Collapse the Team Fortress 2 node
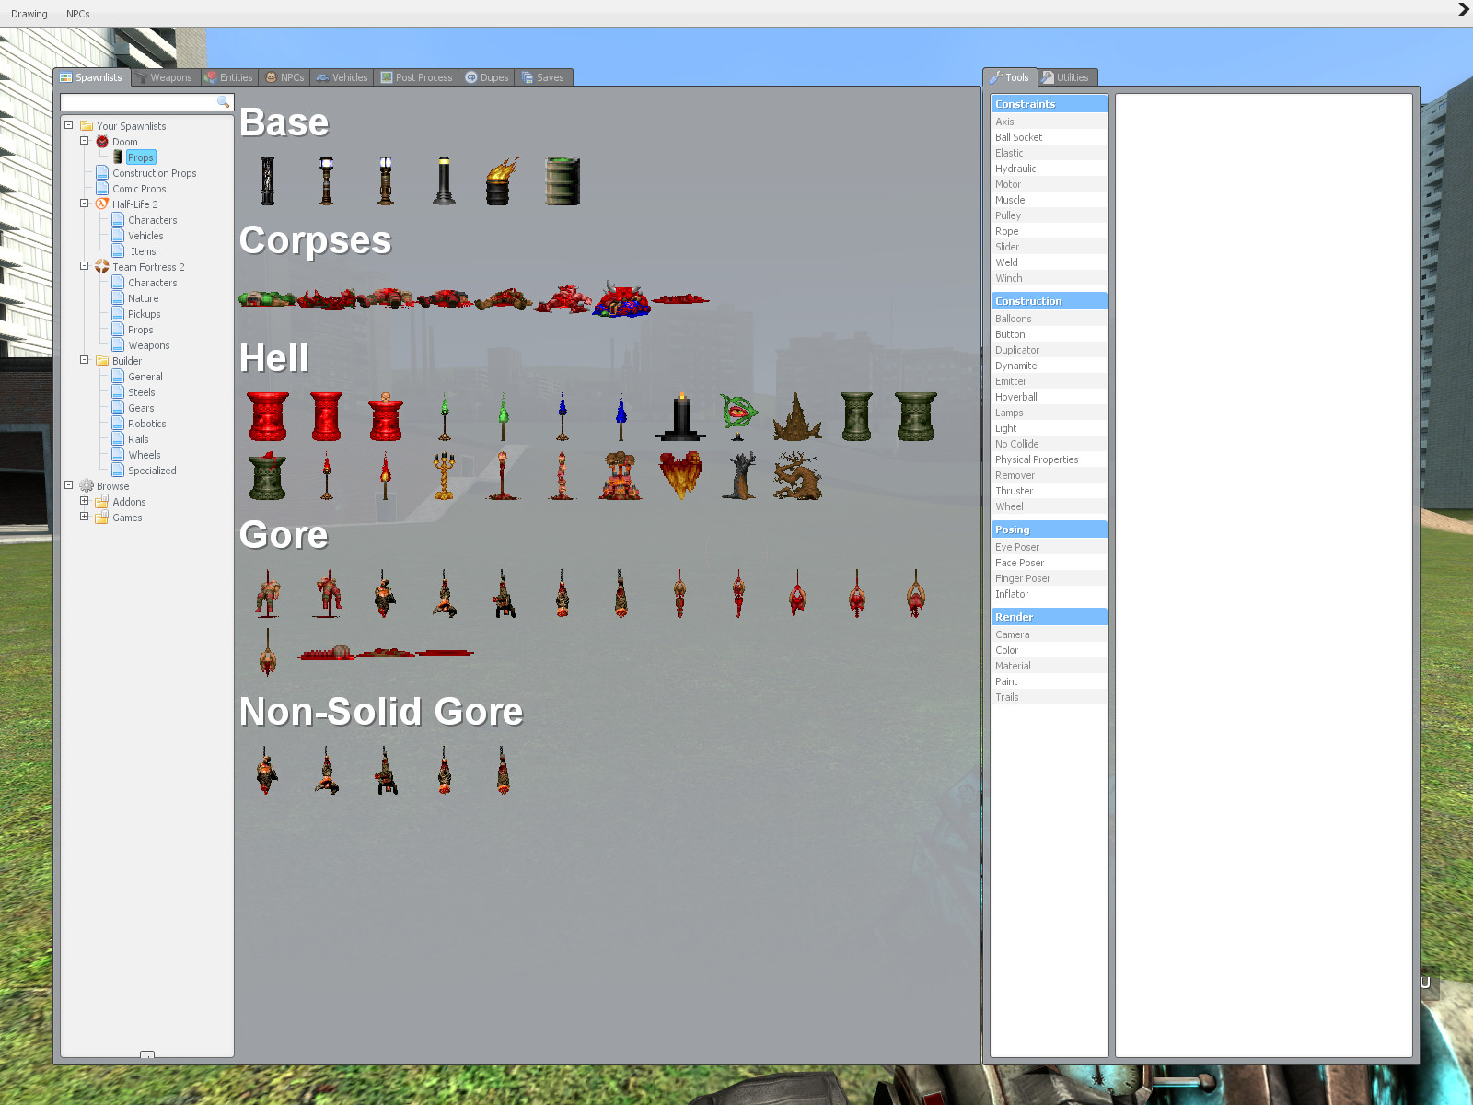The height and width of the screenshot is (1105, 1473). (85, 266)
